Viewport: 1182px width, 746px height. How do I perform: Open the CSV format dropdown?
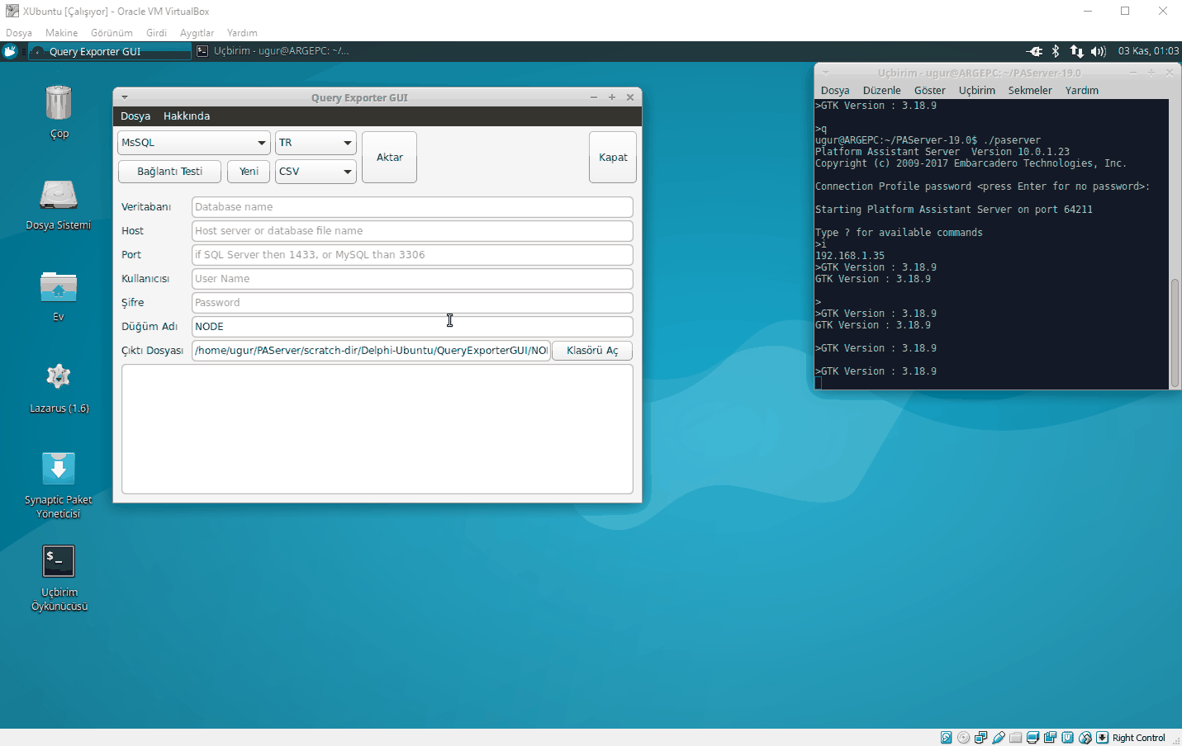[x=316, y=172]
